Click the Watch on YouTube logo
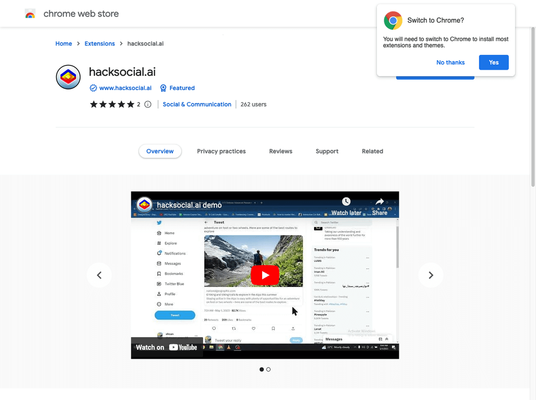This screenshot has width=536, height=400. tap(182, 347)
